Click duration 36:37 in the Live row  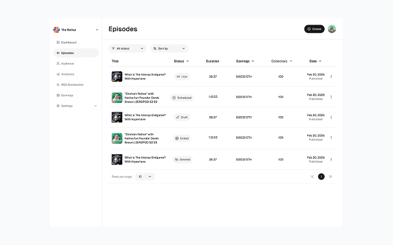click(213, 76)
